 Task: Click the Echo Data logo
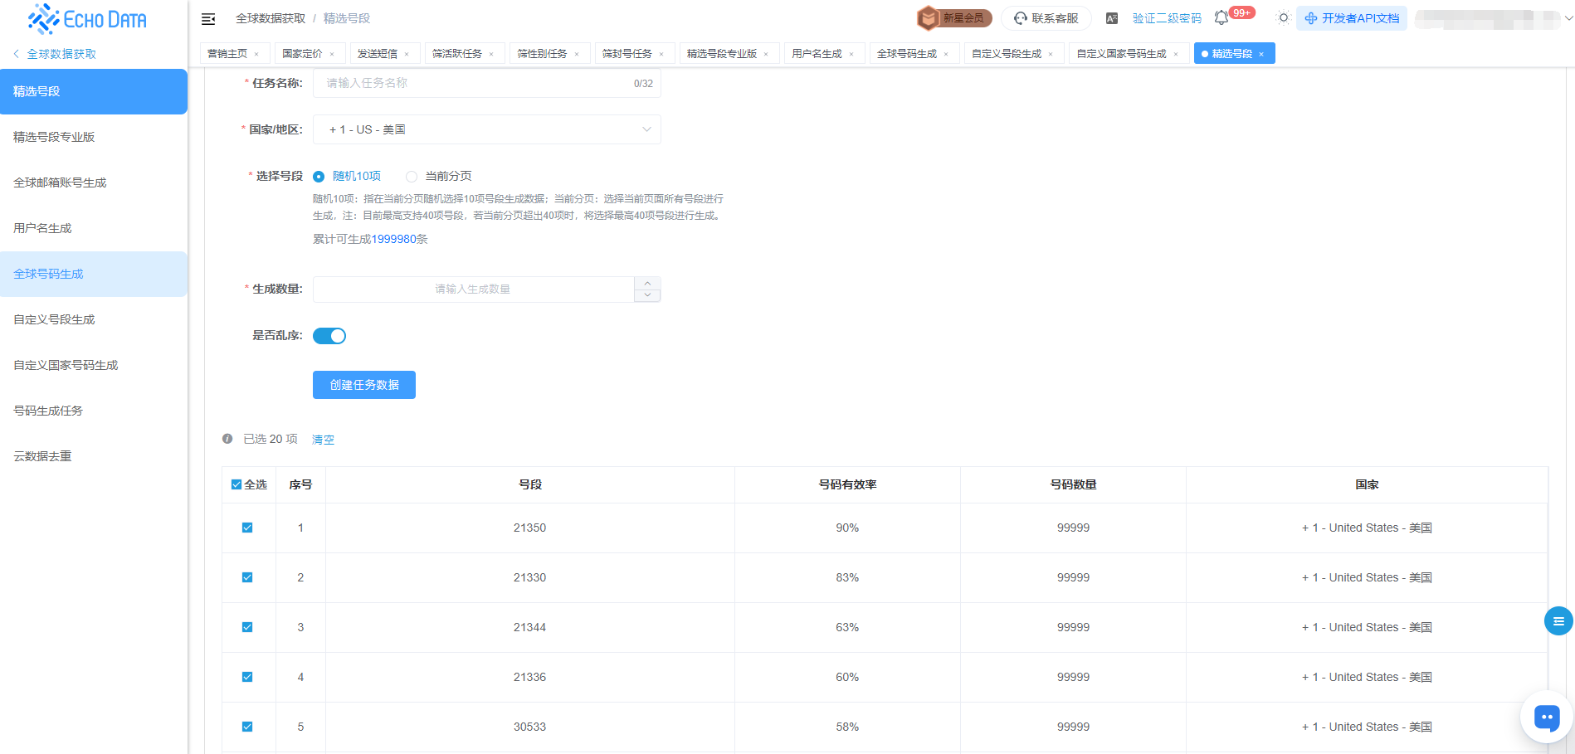point(88,18)
